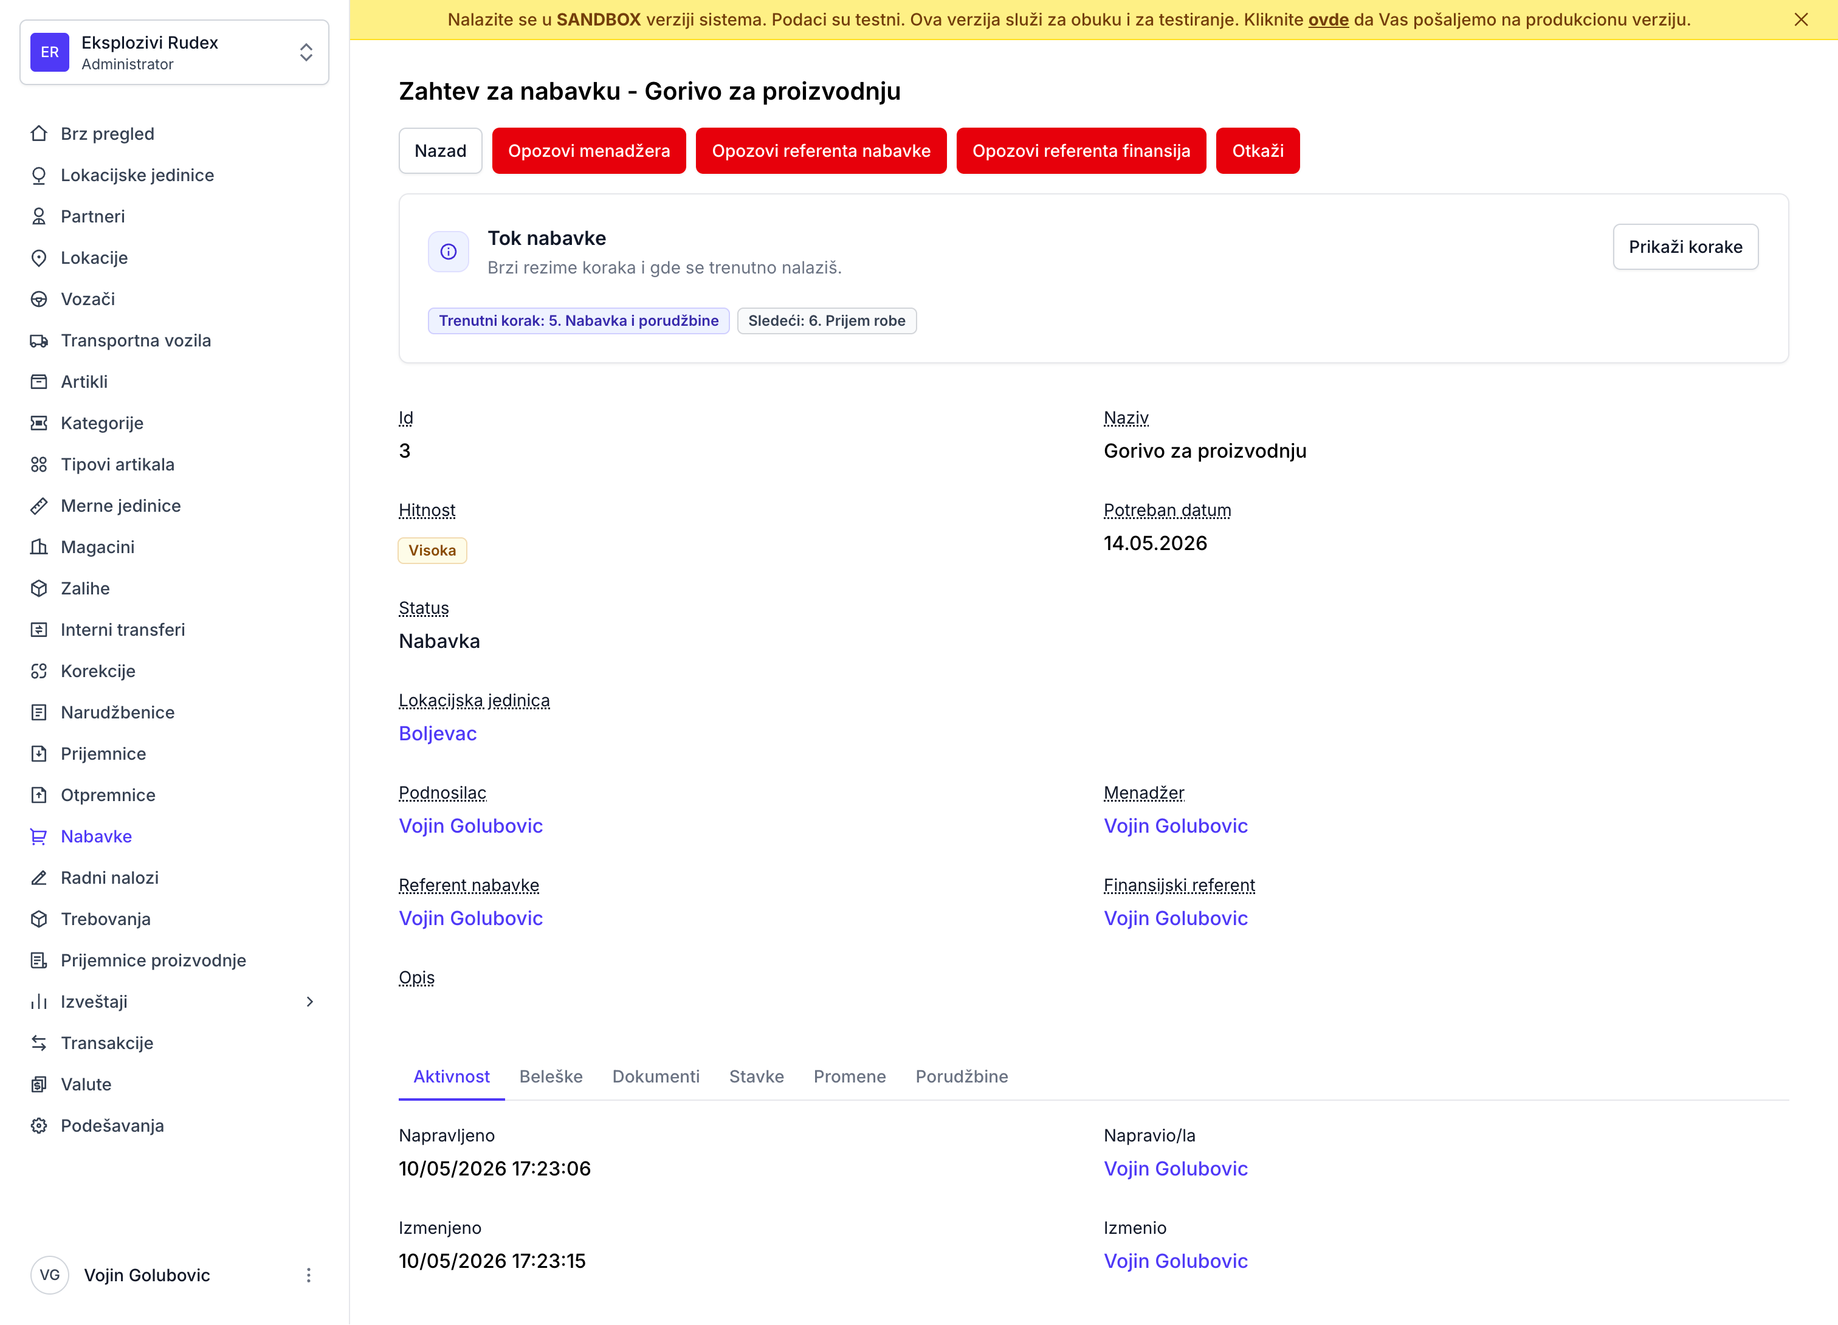The width and height of the screenshot is (1838, 1325).
Task: Click the Merne jedinice ruler icon
Action: tap(39, 506)
